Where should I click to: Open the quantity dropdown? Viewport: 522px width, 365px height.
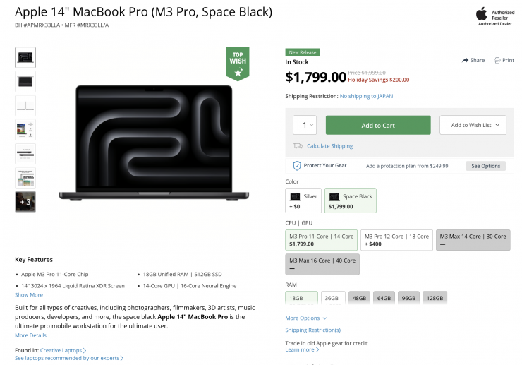tap(305, 125)
